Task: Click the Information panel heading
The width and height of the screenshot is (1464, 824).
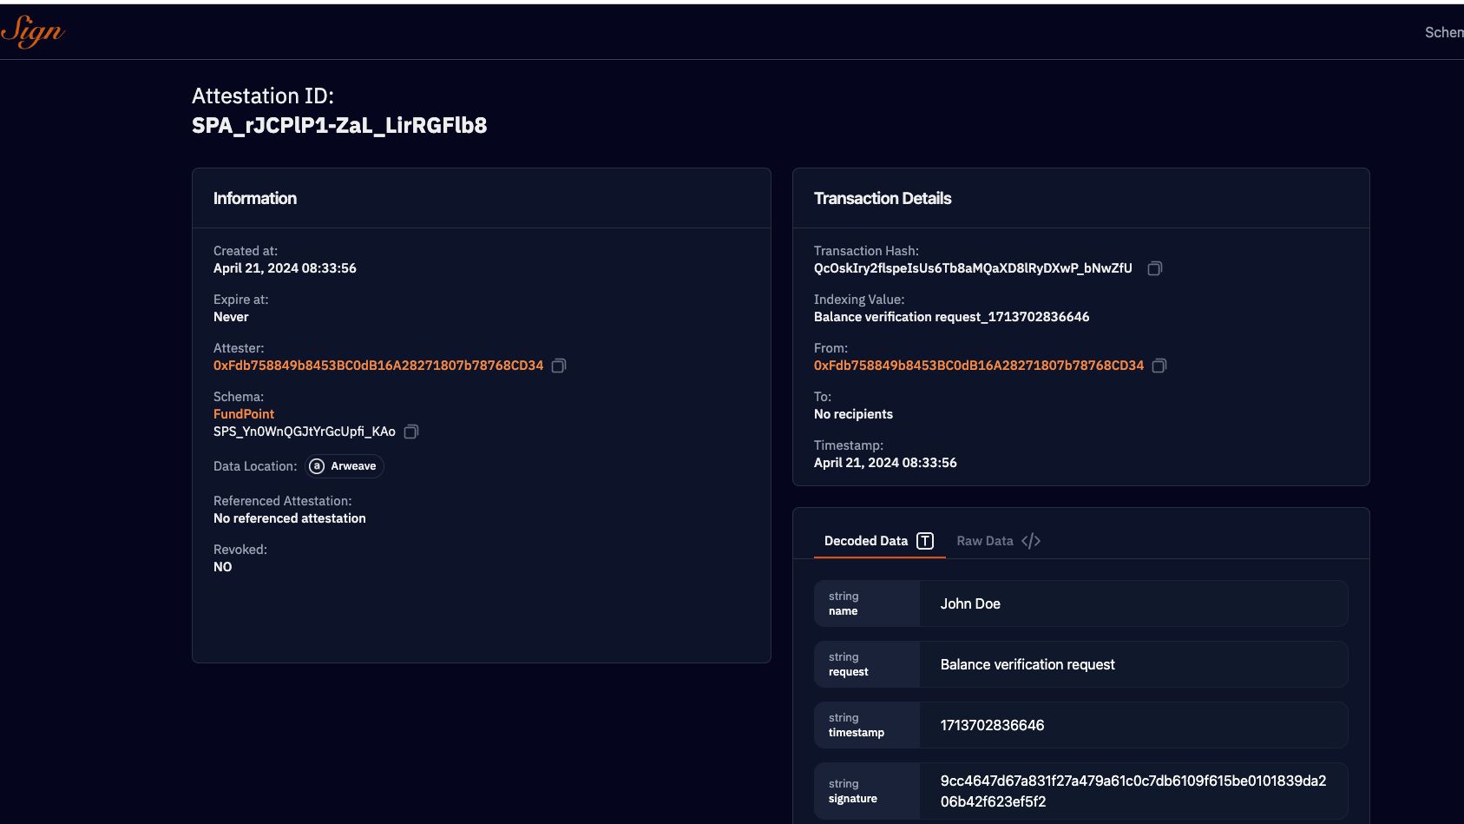Action: tap(255, 198)
